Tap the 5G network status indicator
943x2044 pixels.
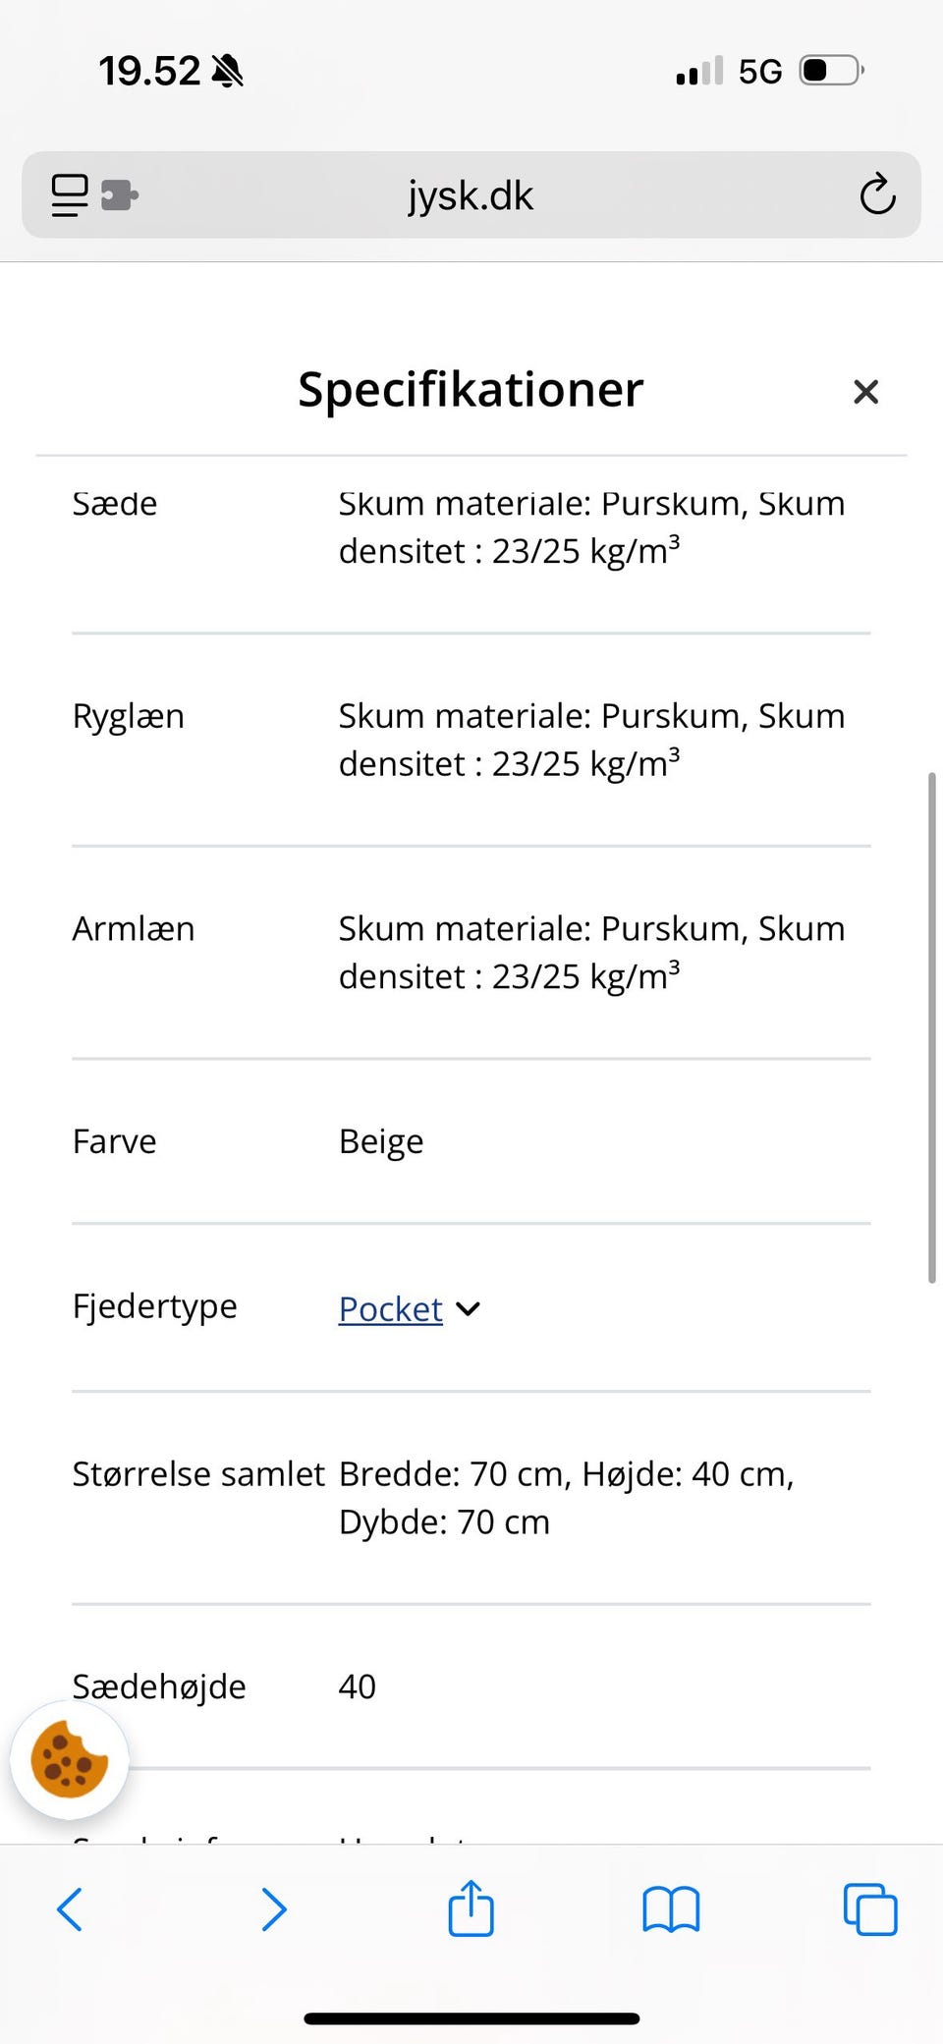click(x=759, y=72)
